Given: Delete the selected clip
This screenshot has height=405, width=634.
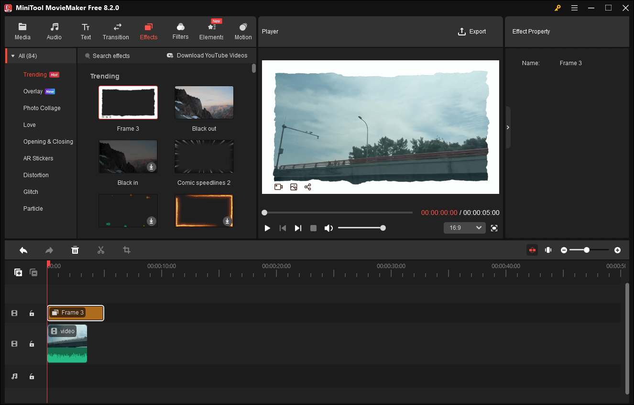Looking at the screenshot, I should coord(75,250).
